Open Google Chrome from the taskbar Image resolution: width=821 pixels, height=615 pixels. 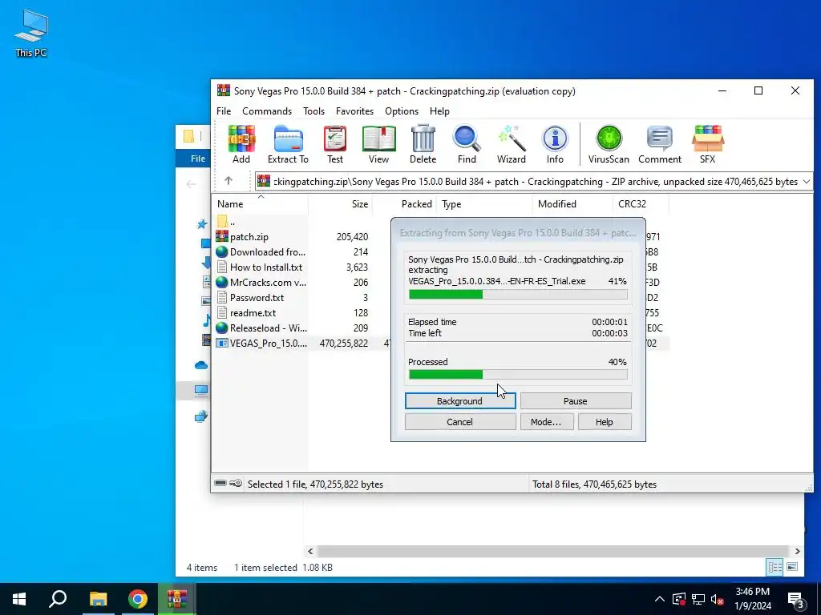pos(138,599)
